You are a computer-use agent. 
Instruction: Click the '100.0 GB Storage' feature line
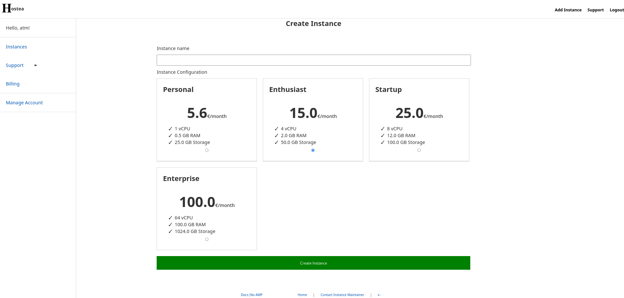406,142
